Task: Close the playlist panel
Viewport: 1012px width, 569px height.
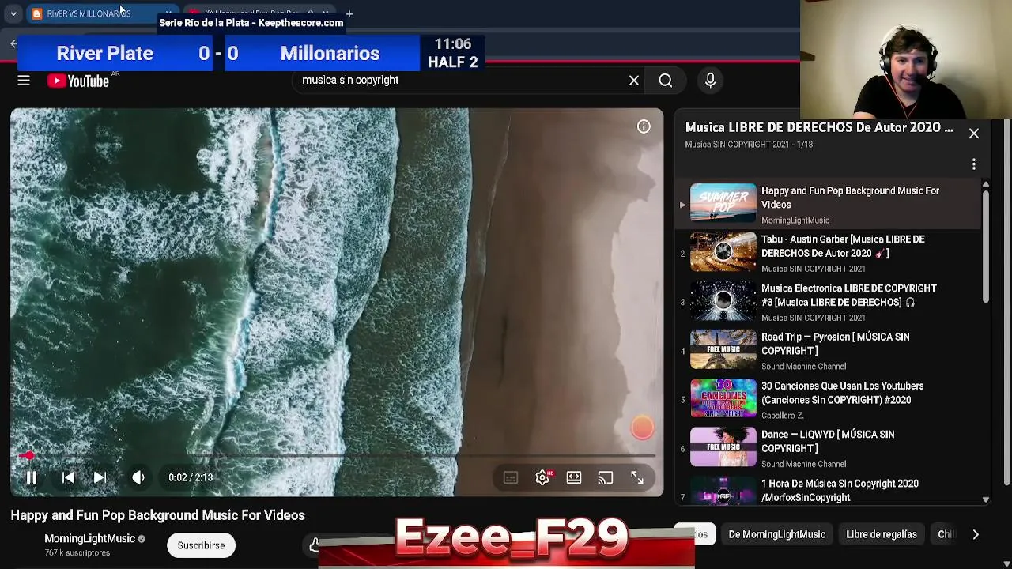Action: (974, 134)
